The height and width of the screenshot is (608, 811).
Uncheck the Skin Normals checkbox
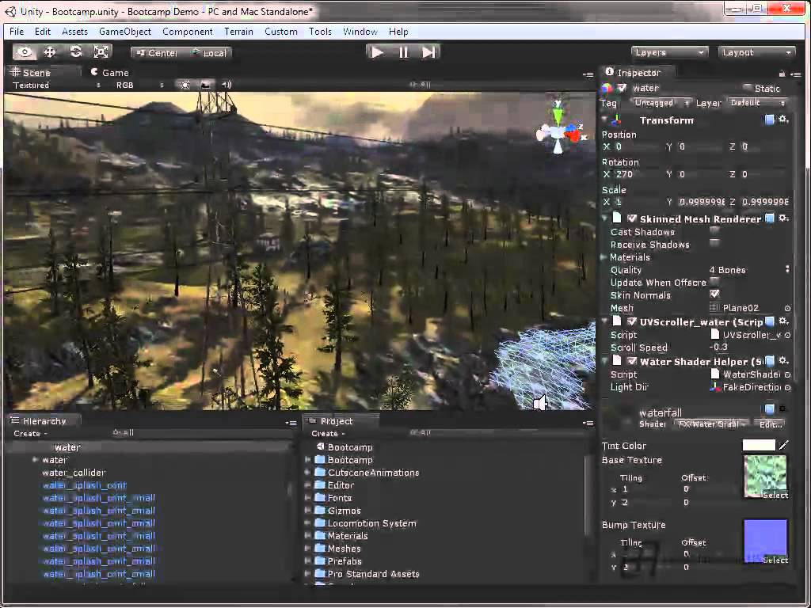[714, 294]
